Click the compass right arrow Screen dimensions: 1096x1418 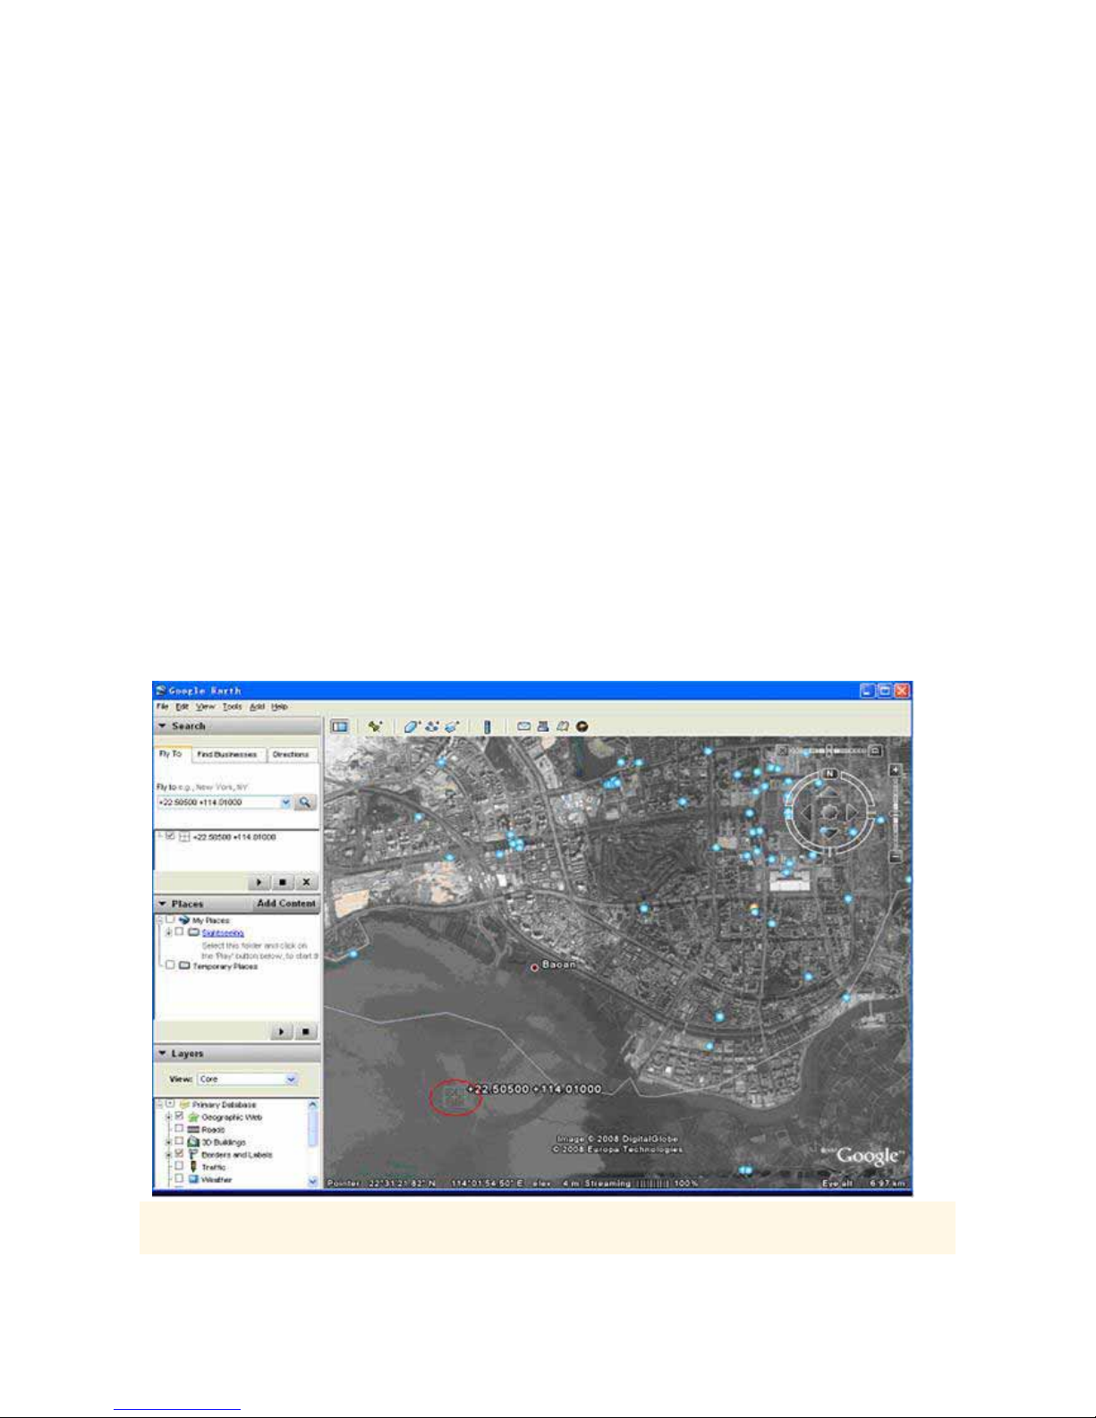pos(854,813)
